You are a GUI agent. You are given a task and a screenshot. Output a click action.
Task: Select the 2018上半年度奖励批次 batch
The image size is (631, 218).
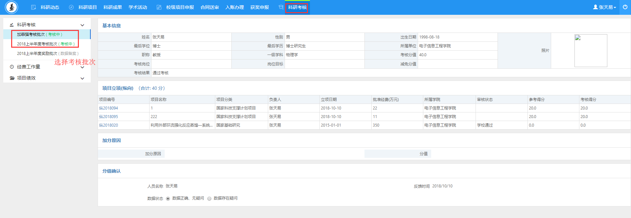click(x=48, y=54)
